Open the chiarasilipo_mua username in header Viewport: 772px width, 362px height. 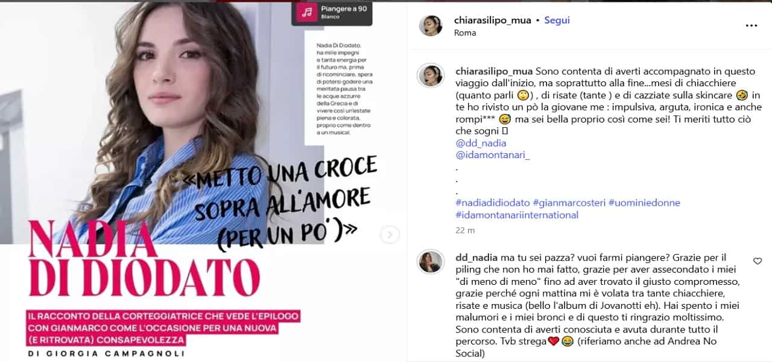(x=493, y=20)
